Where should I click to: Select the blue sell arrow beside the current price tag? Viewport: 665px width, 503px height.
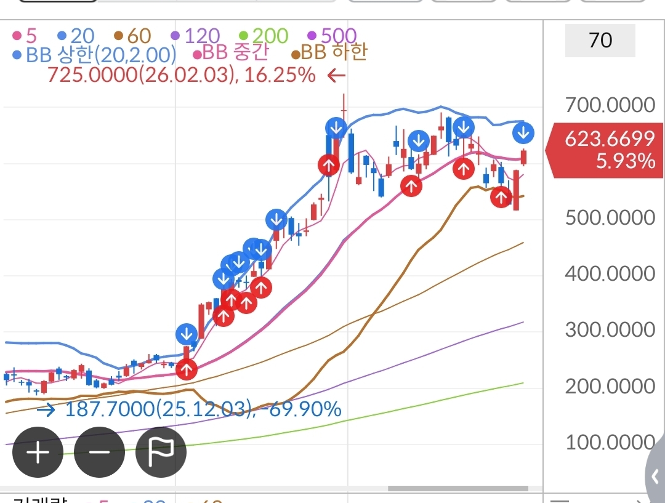[523, 132]
